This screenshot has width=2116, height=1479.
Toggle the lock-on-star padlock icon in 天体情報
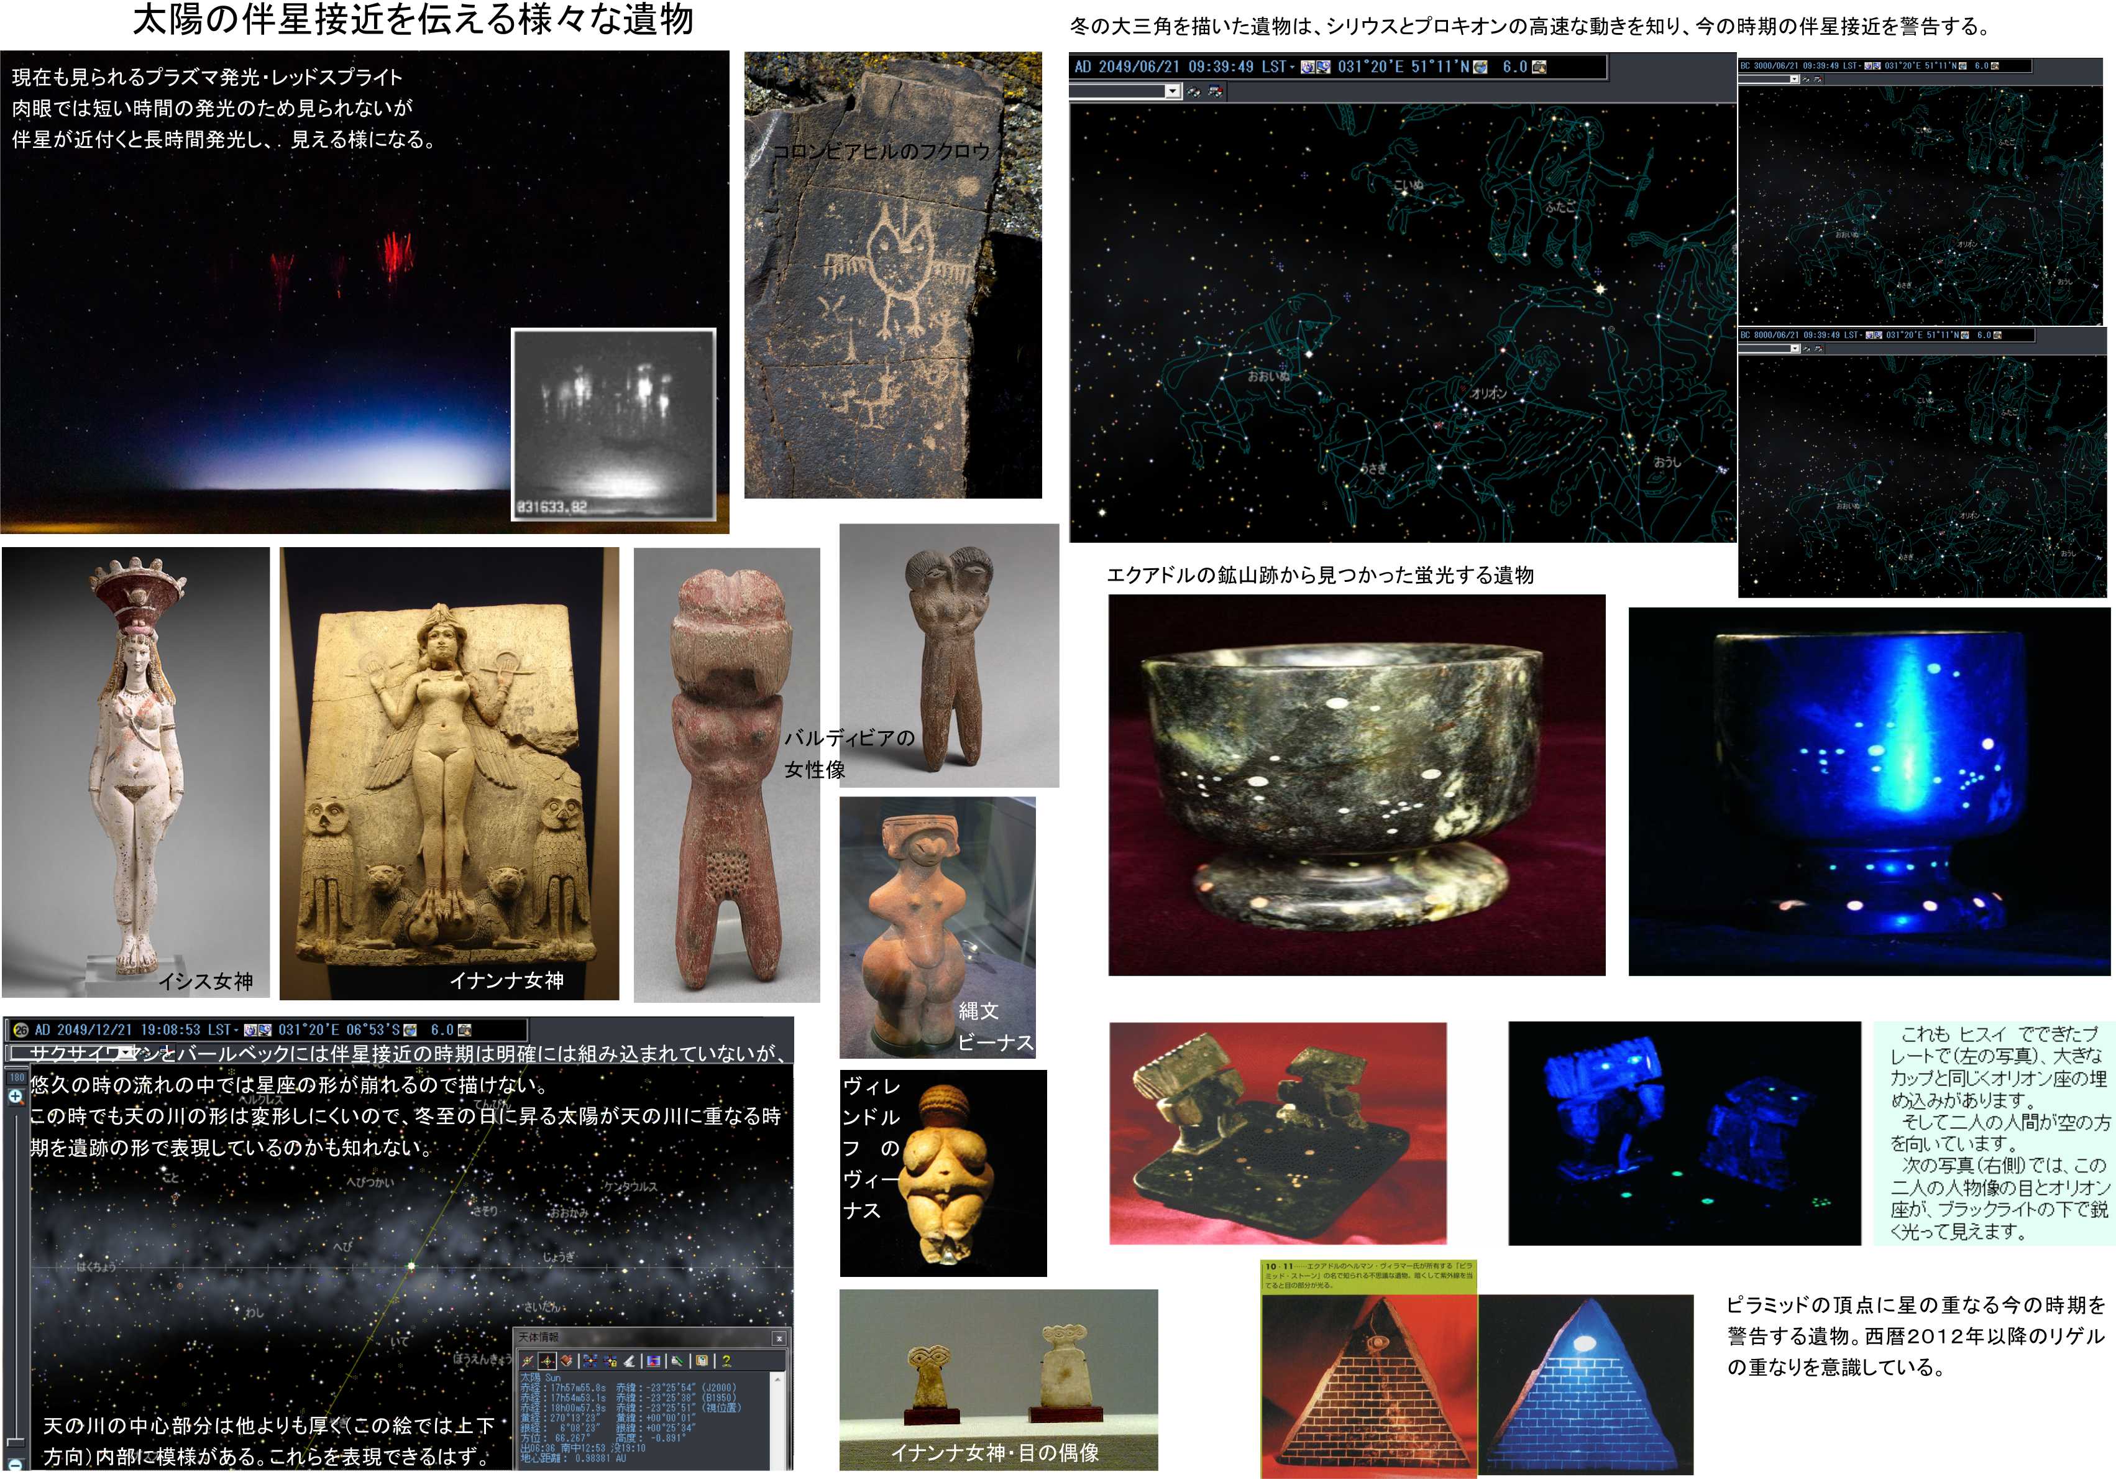click(x=610, y=1361)
